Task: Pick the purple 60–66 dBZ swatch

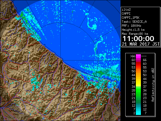Action: 138,60
